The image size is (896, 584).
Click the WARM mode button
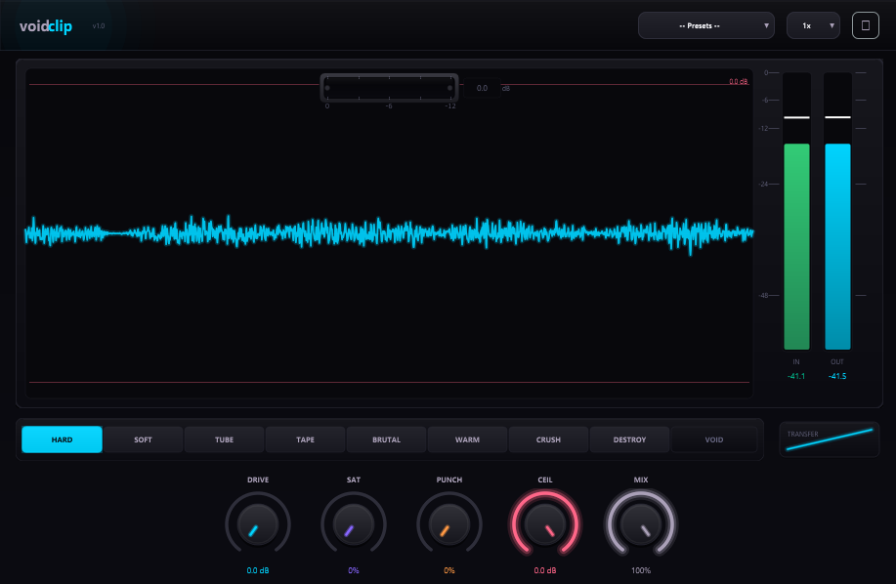[x=467, y=439]
